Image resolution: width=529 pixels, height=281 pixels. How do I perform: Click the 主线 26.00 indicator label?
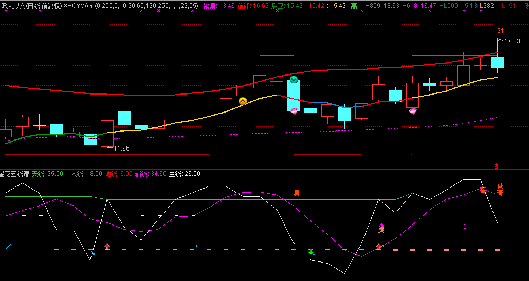185,174
